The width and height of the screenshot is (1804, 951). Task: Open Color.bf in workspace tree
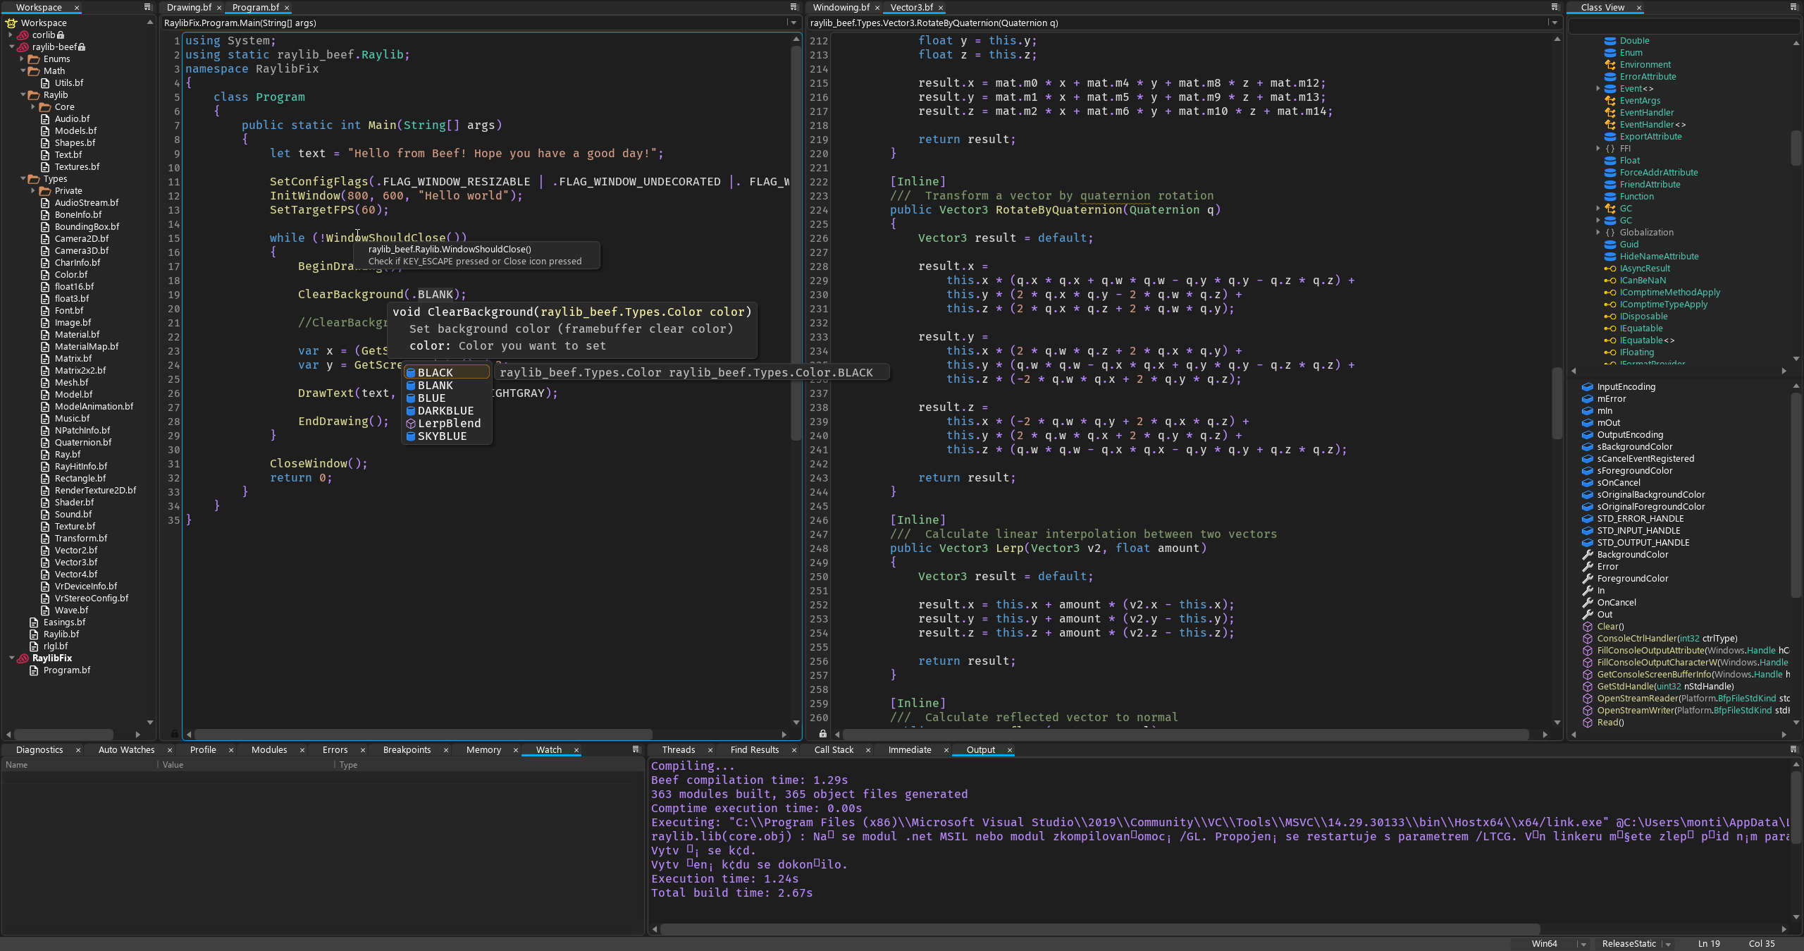pyautogui.click(x=71, y=274)
